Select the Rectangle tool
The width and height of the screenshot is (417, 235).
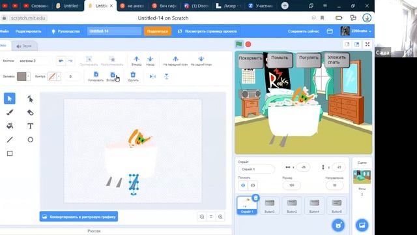point(10,153)
